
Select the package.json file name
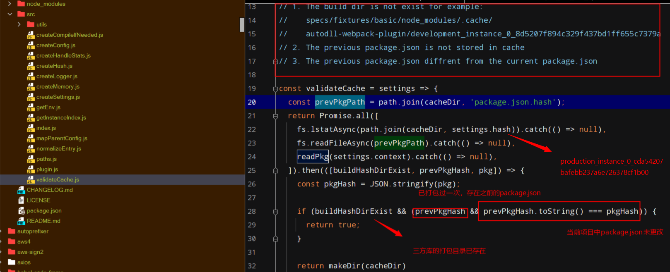click(44, 210)
